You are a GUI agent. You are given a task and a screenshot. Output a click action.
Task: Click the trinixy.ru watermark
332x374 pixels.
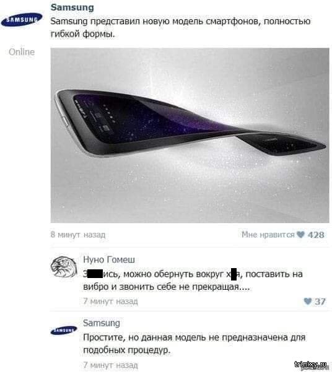tap(311, 365)
